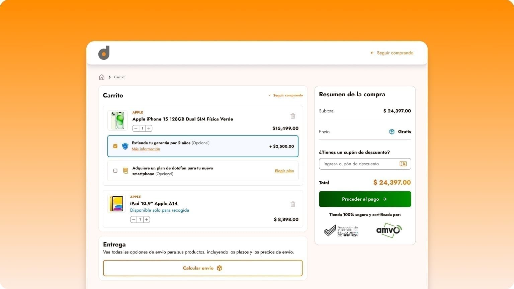Uncheck the 2-year extended warranty checkbox
This screenshot has width=514, height=289.
115,146
